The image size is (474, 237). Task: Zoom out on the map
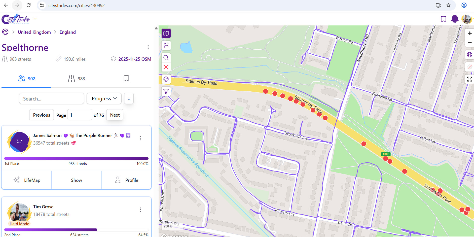coord(469,43)
